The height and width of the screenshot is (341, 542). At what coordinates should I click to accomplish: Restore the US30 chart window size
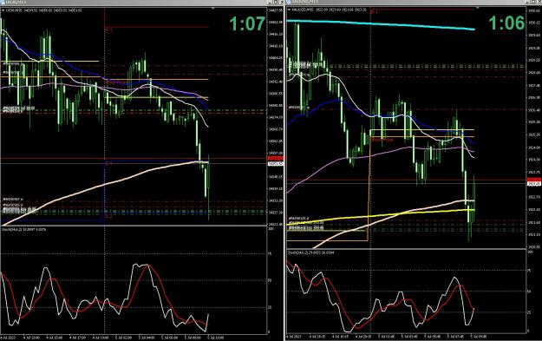(x=276, y=2)
